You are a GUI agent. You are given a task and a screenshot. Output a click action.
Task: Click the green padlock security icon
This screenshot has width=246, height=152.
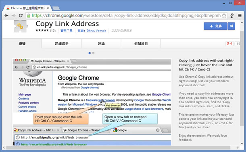pyautogui.click(x=29, y=16)
